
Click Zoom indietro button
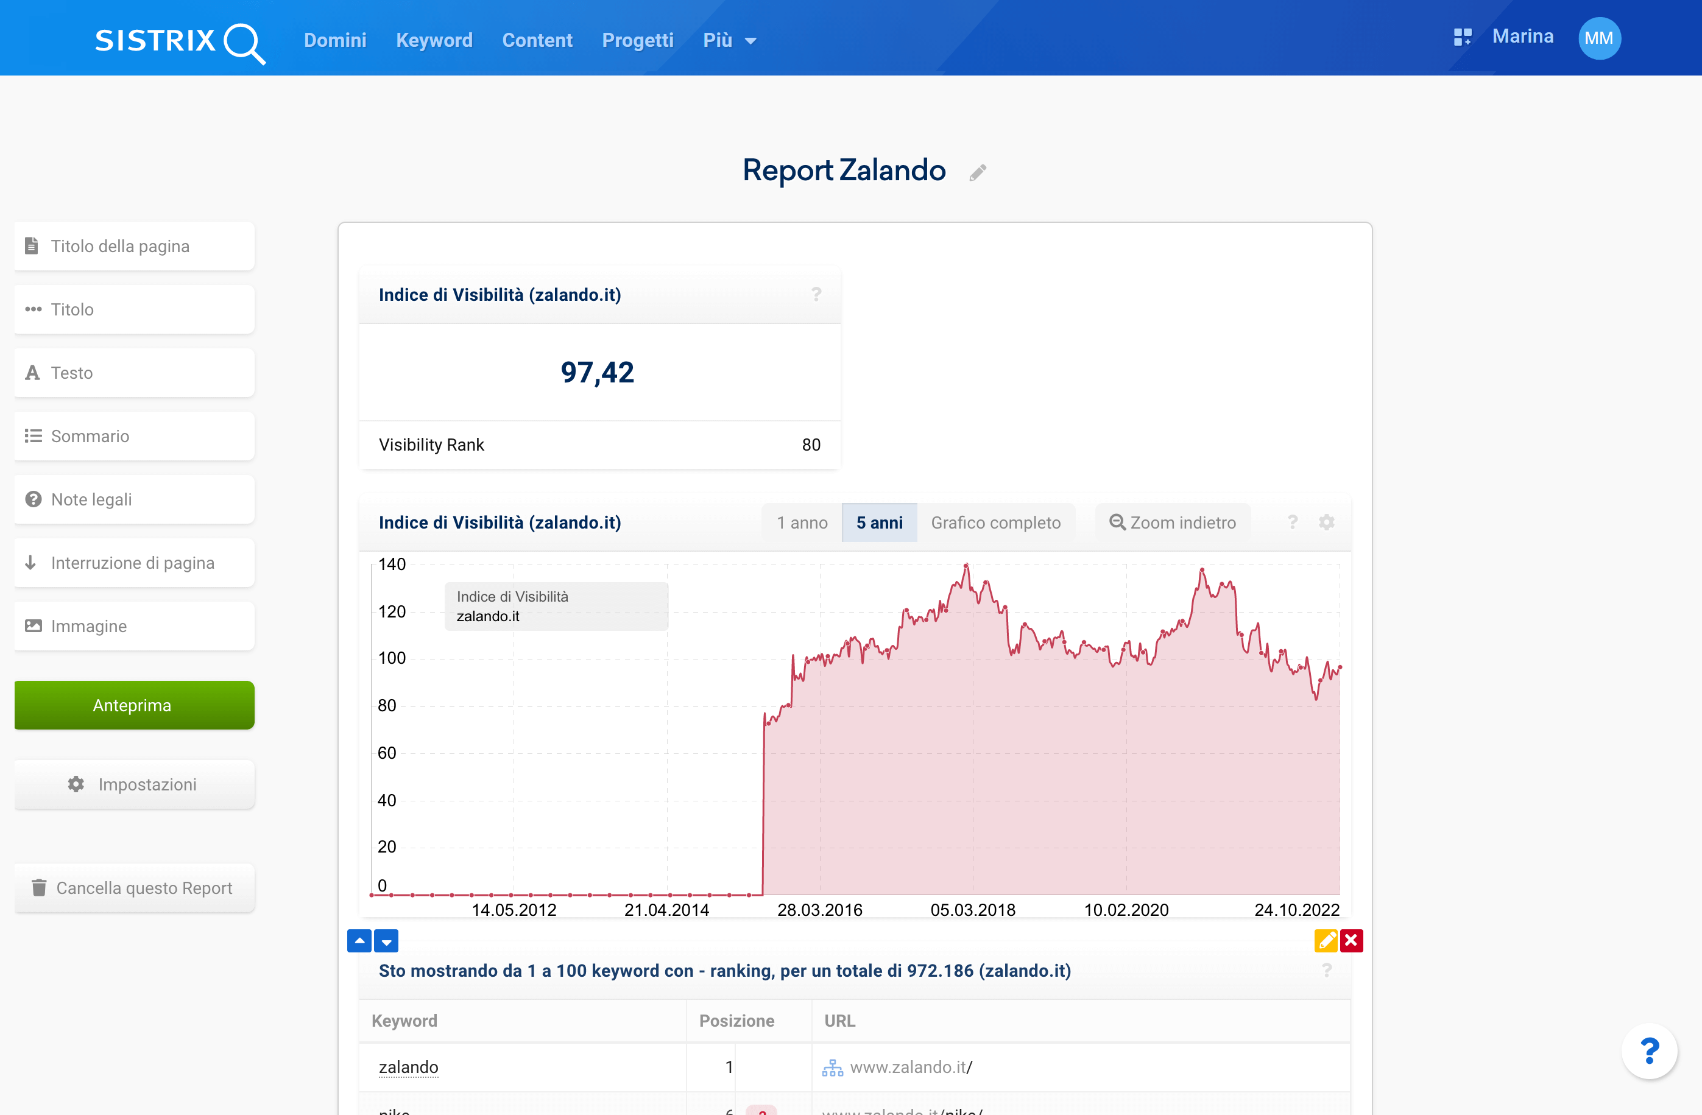coord(1173,522)
